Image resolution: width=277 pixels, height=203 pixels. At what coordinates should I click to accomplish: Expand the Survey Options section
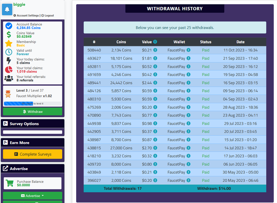pos(32,124)
